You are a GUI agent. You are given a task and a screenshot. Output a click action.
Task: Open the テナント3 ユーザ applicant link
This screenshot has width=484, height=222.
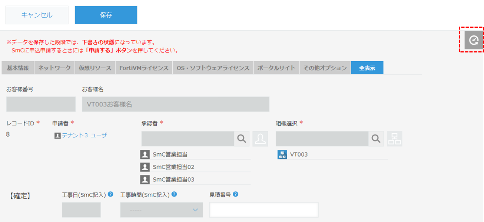click(84, 136)
